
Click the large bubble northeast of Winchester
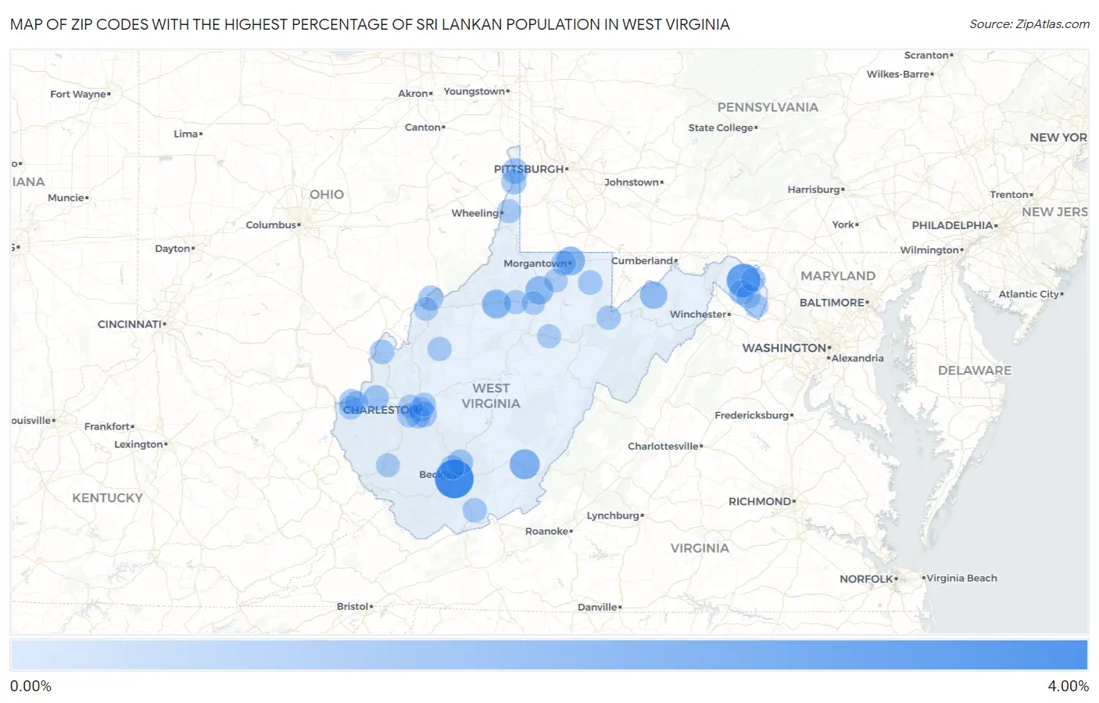tap(743, 280)
